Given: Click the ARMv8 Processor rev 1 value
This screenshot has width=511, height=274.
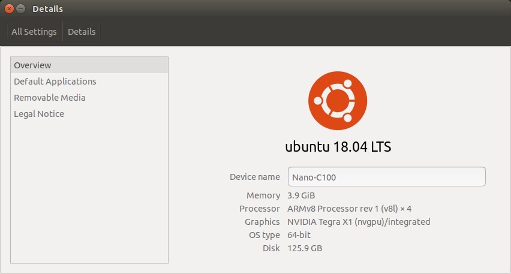Looking at the screenshot, I should pos(349,209).
